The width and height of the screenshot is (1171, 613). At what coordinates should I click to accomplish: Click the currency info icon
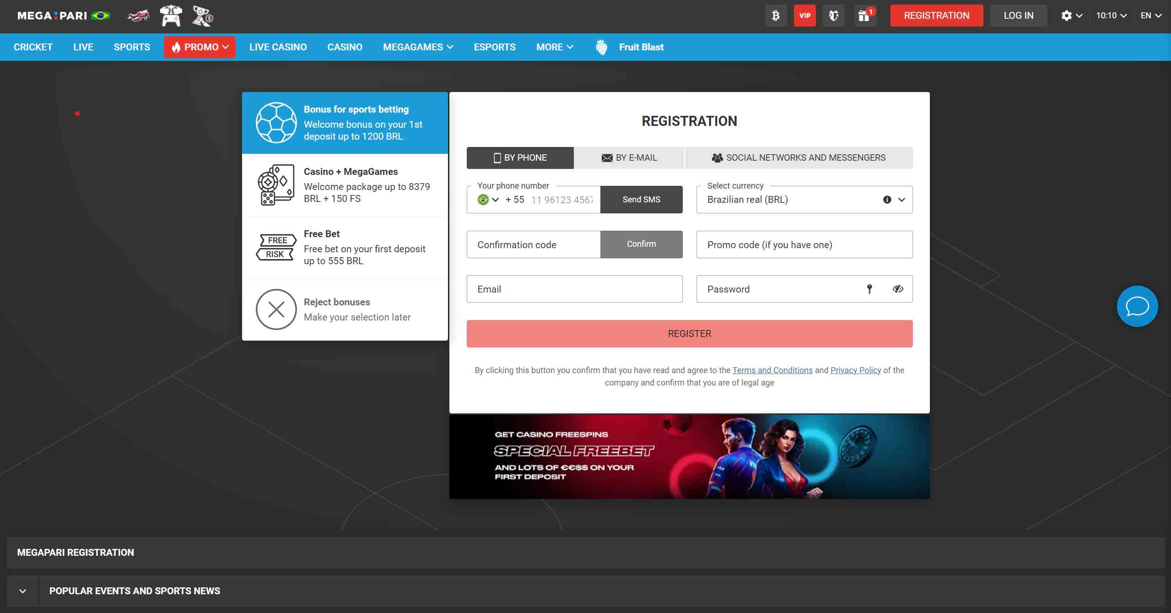point(887,200)
